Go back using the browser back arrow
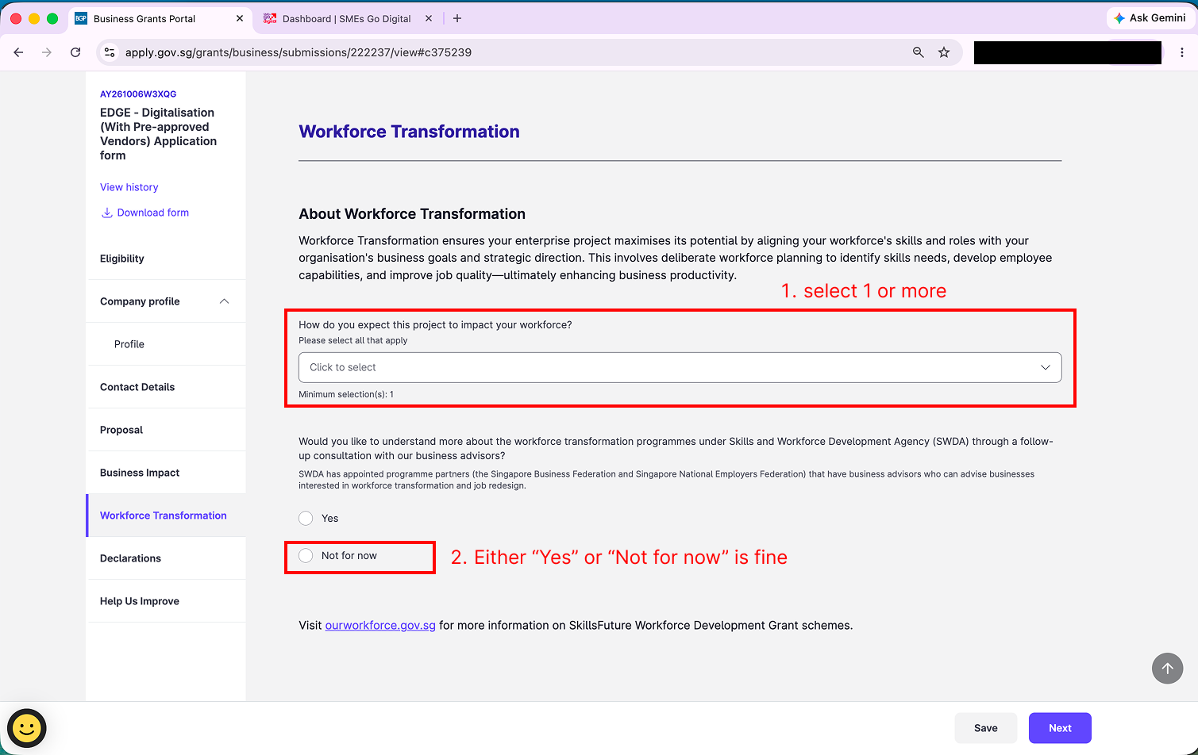The height and width of the screenshot is (755, 1198). pos(19,52)
